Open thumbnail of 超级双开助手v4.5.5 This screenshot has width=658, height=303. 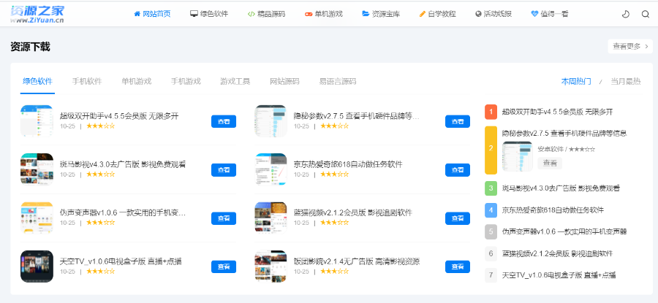tap(37, 121)
